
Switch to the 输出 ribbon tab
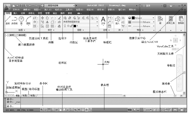point(55,13)
